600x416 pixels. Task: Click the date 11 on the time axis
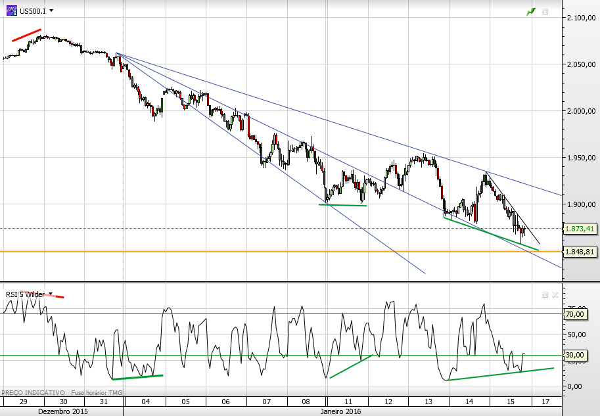click(x=348, y=402)
